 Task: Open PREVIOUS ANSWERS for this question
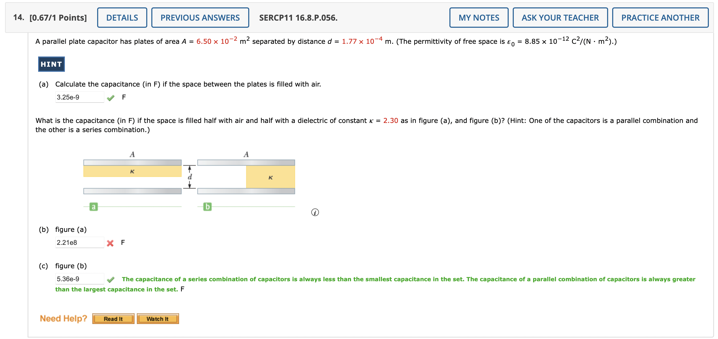click(200, 18)
